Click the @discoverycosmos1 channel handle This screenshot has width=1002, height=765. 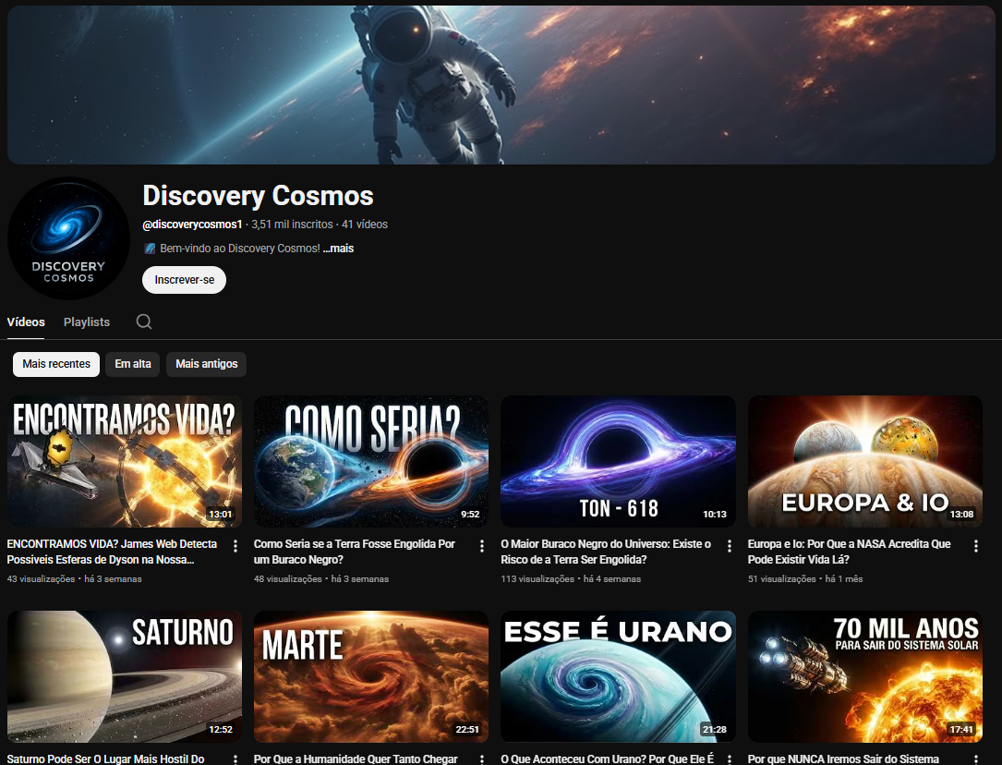click(x=192, y=225)
